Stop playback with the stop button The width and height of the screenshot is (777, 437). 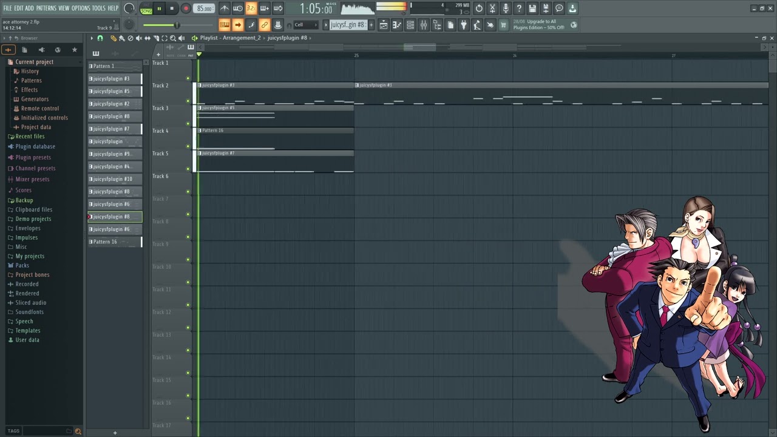click(x=172, y=8)
